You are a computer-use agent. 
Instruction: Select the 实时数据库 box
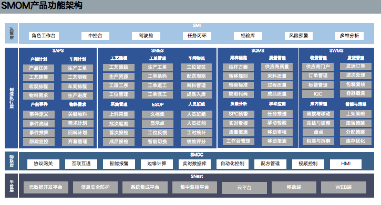pos(194,164)
